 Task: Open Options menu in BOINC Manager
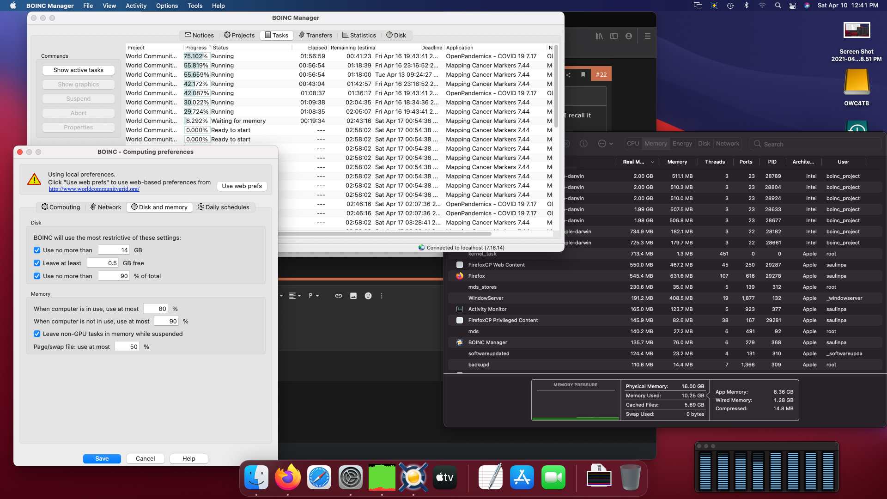(166, 6)
